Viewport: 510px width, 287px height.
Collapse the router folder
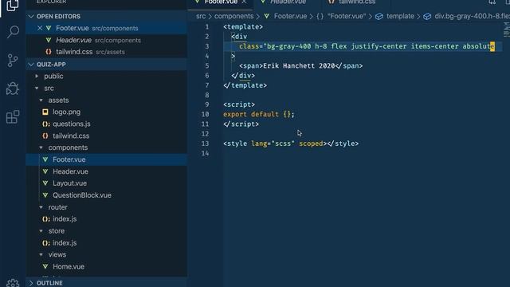click(x=41, y=207)
